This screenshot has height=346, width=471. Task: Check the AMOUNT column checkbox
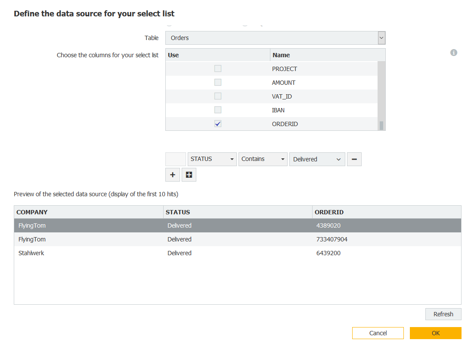pyautogui.click(x=218, y=83)
